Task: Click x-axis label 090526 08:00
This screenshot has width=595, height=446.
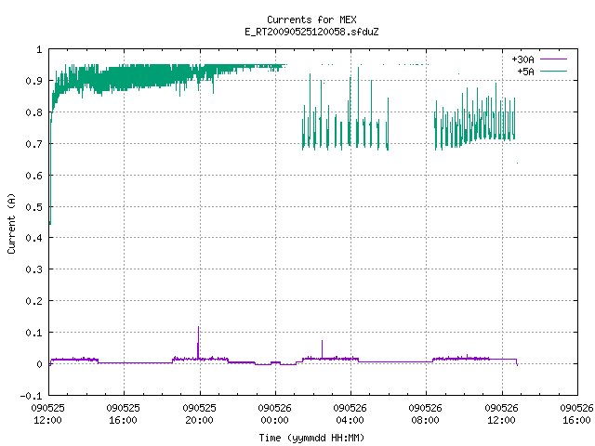Action: click(x=426, y=413)
